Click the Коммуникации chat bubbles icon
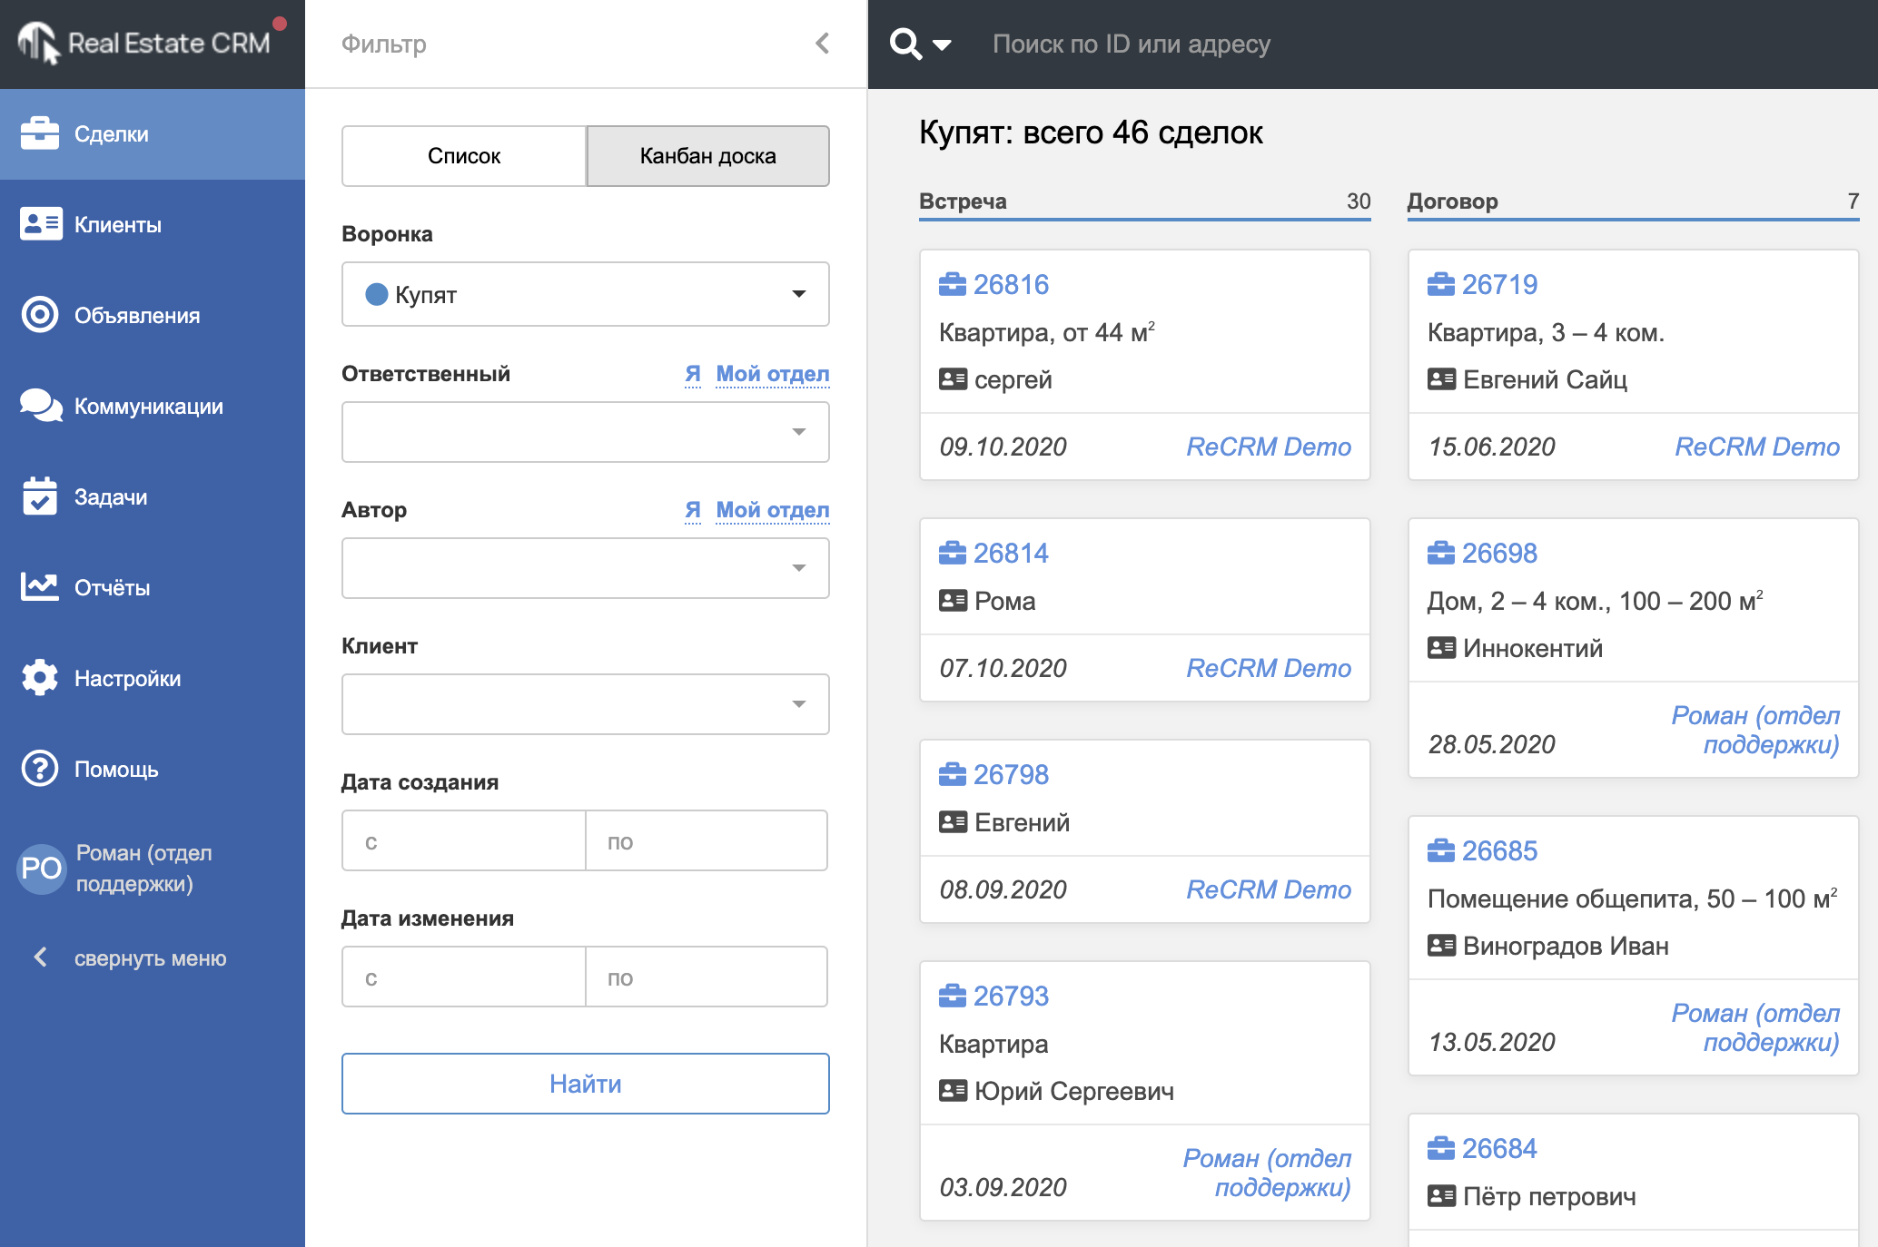Image resolution: width=1878 pixels, height=1247 pixels. click(x=41, y=406)
